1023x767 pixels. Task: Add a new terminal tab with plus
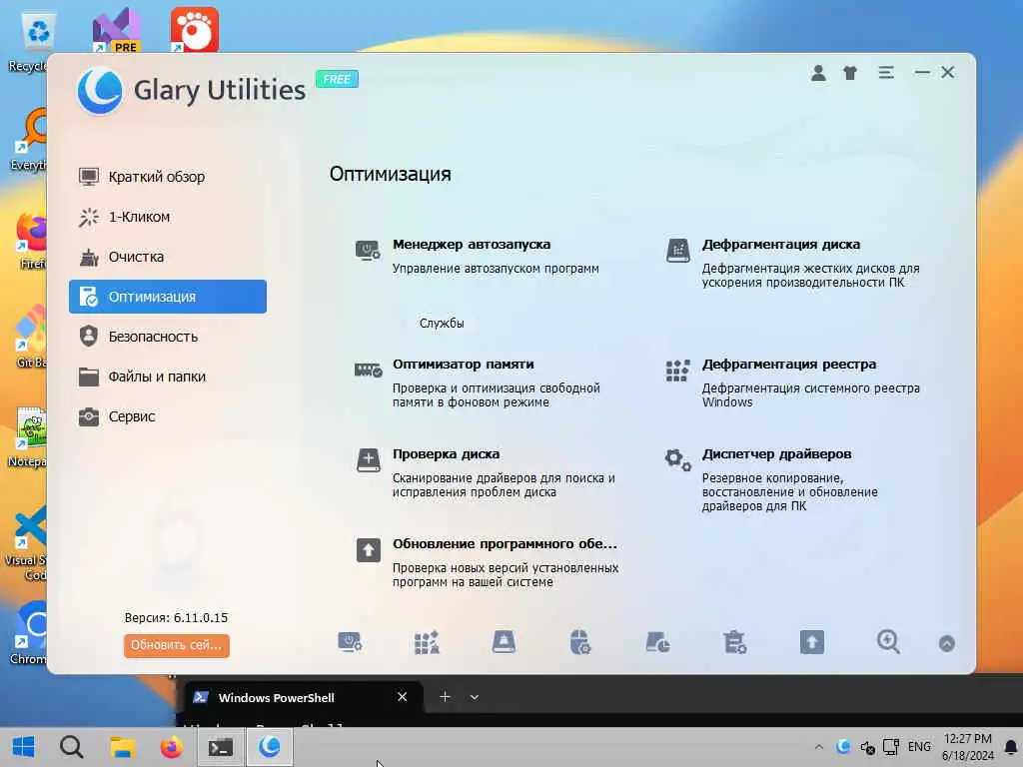(x=445, y=697)
